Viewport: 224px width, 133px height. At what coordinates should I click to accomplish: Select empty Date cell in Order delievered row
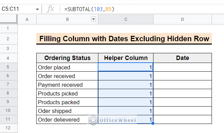point(182,119)
